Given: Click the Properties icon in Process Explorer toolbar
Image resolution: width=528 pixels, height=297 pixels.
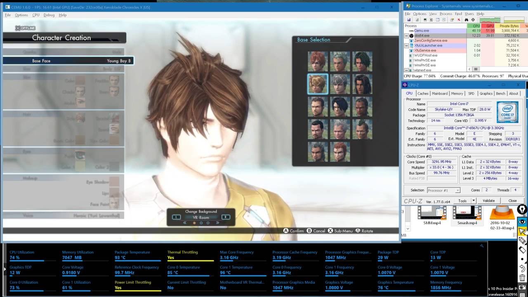Looking at the screenshot, I should (452, 20).
